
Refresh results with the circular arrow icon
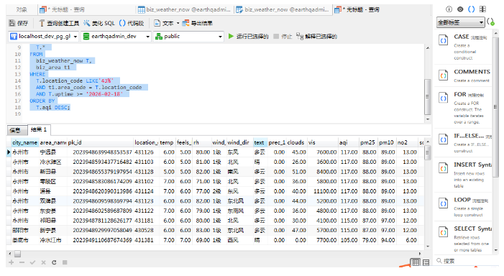[54, 262]
